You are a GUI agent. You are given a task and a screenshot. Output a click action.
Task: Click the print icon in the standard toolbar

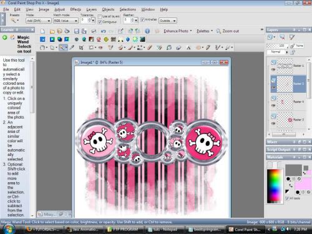pos(94,31)
